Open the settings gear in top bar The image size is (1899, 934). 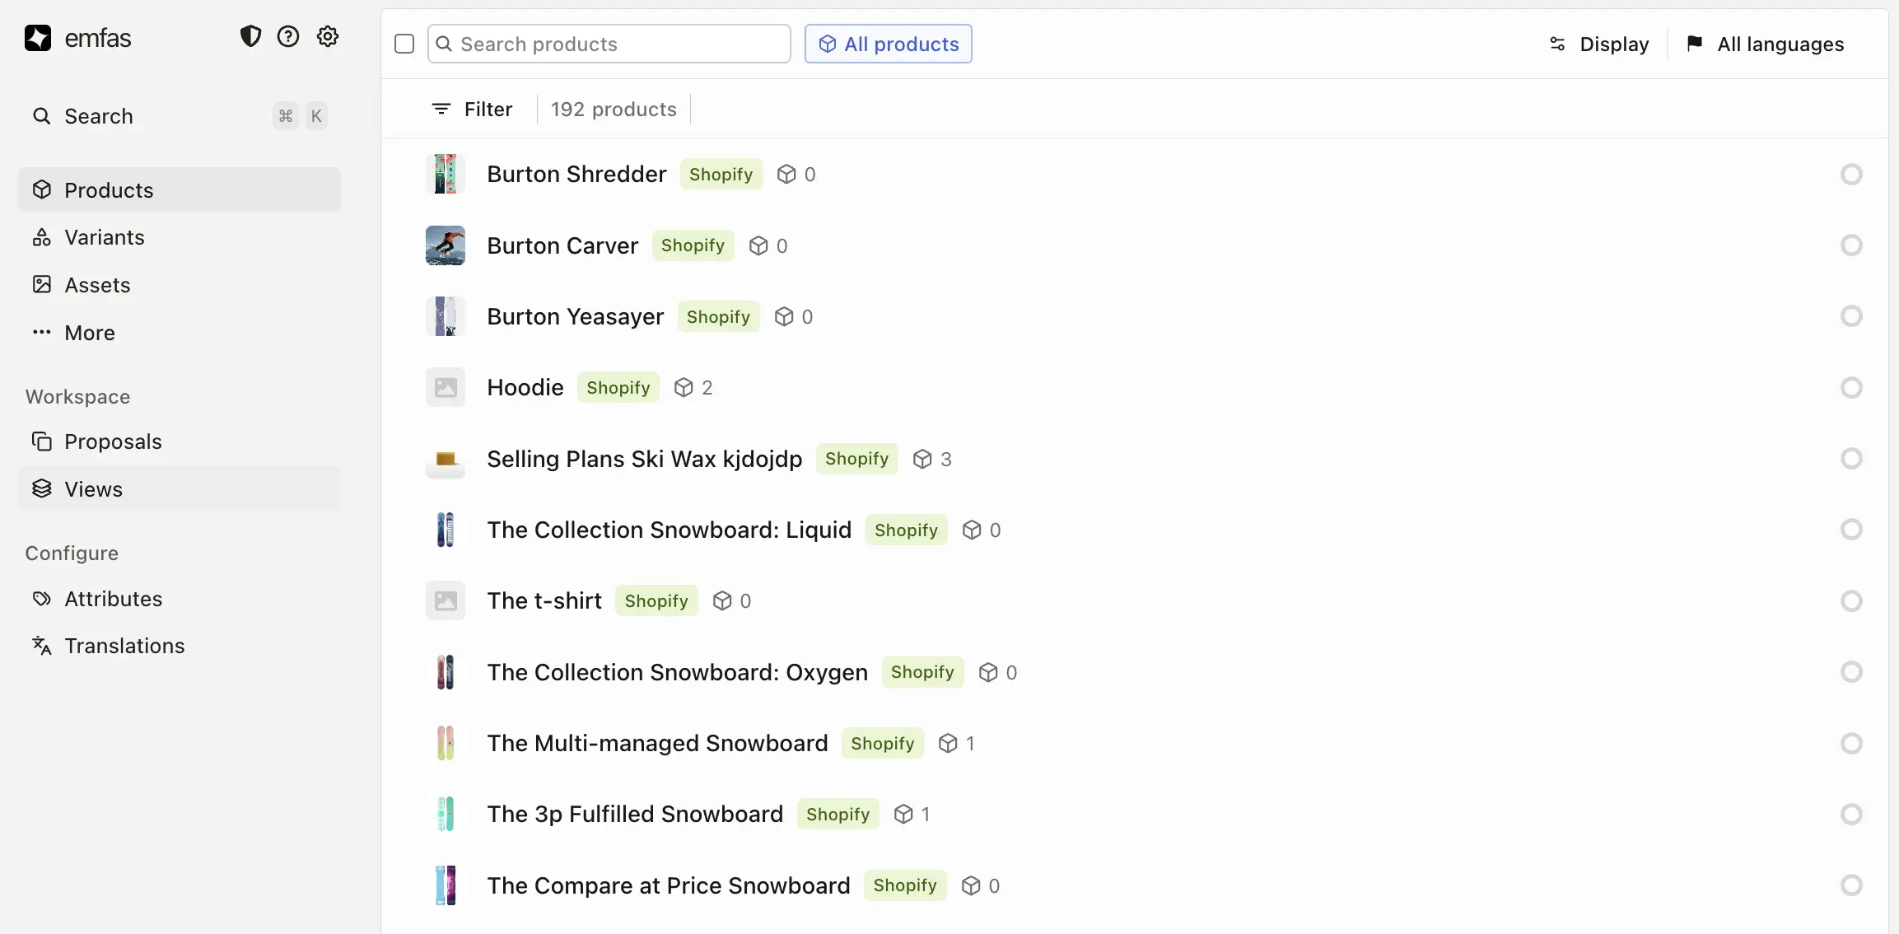327,36
